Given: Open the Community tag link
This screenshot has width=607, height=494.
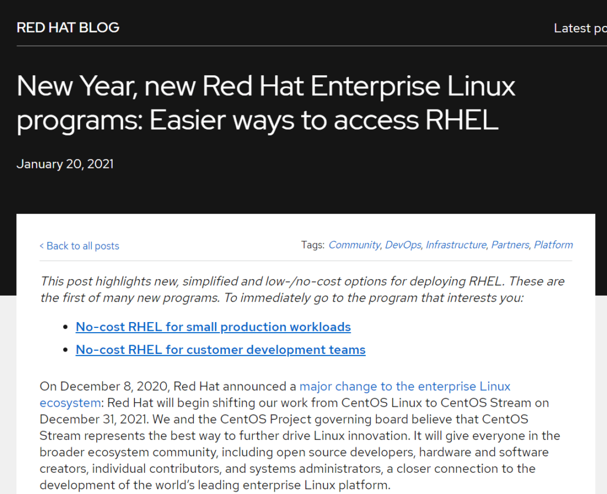Looking at the screenshot, I should tap(354, 244).
